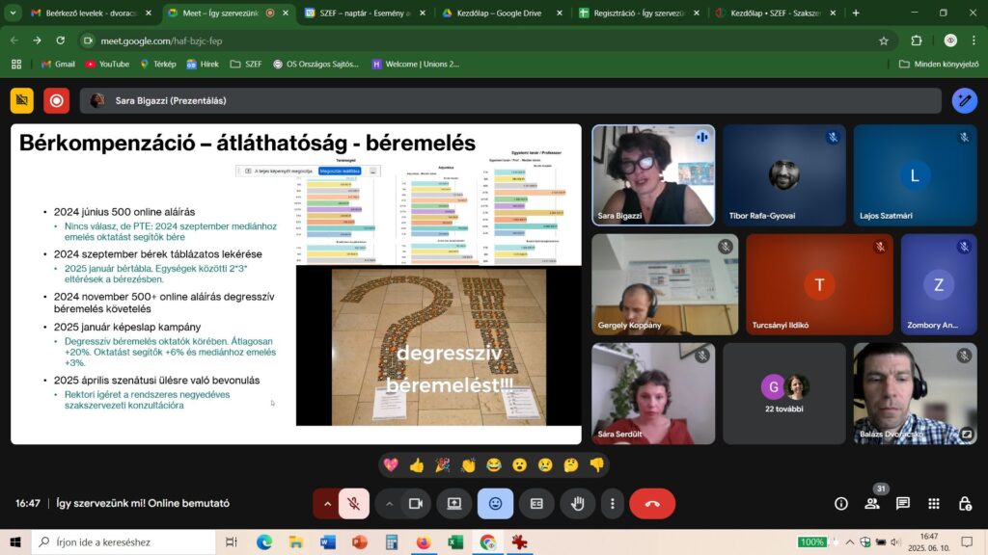The height and width of the screenshot is (555, 988).
Task: Turn on closed captions
Action: [x=536, y=503]
